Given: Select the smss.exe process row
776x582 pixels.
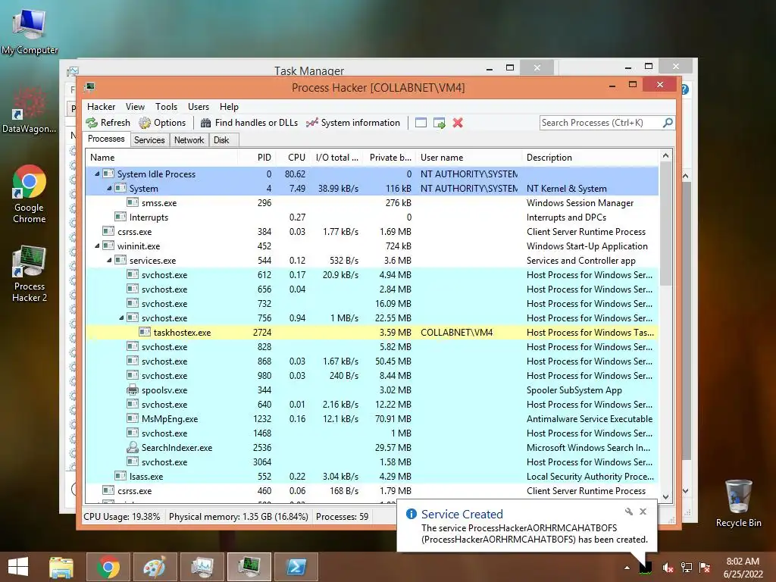Looking at the screenshot, I should 372,203.
